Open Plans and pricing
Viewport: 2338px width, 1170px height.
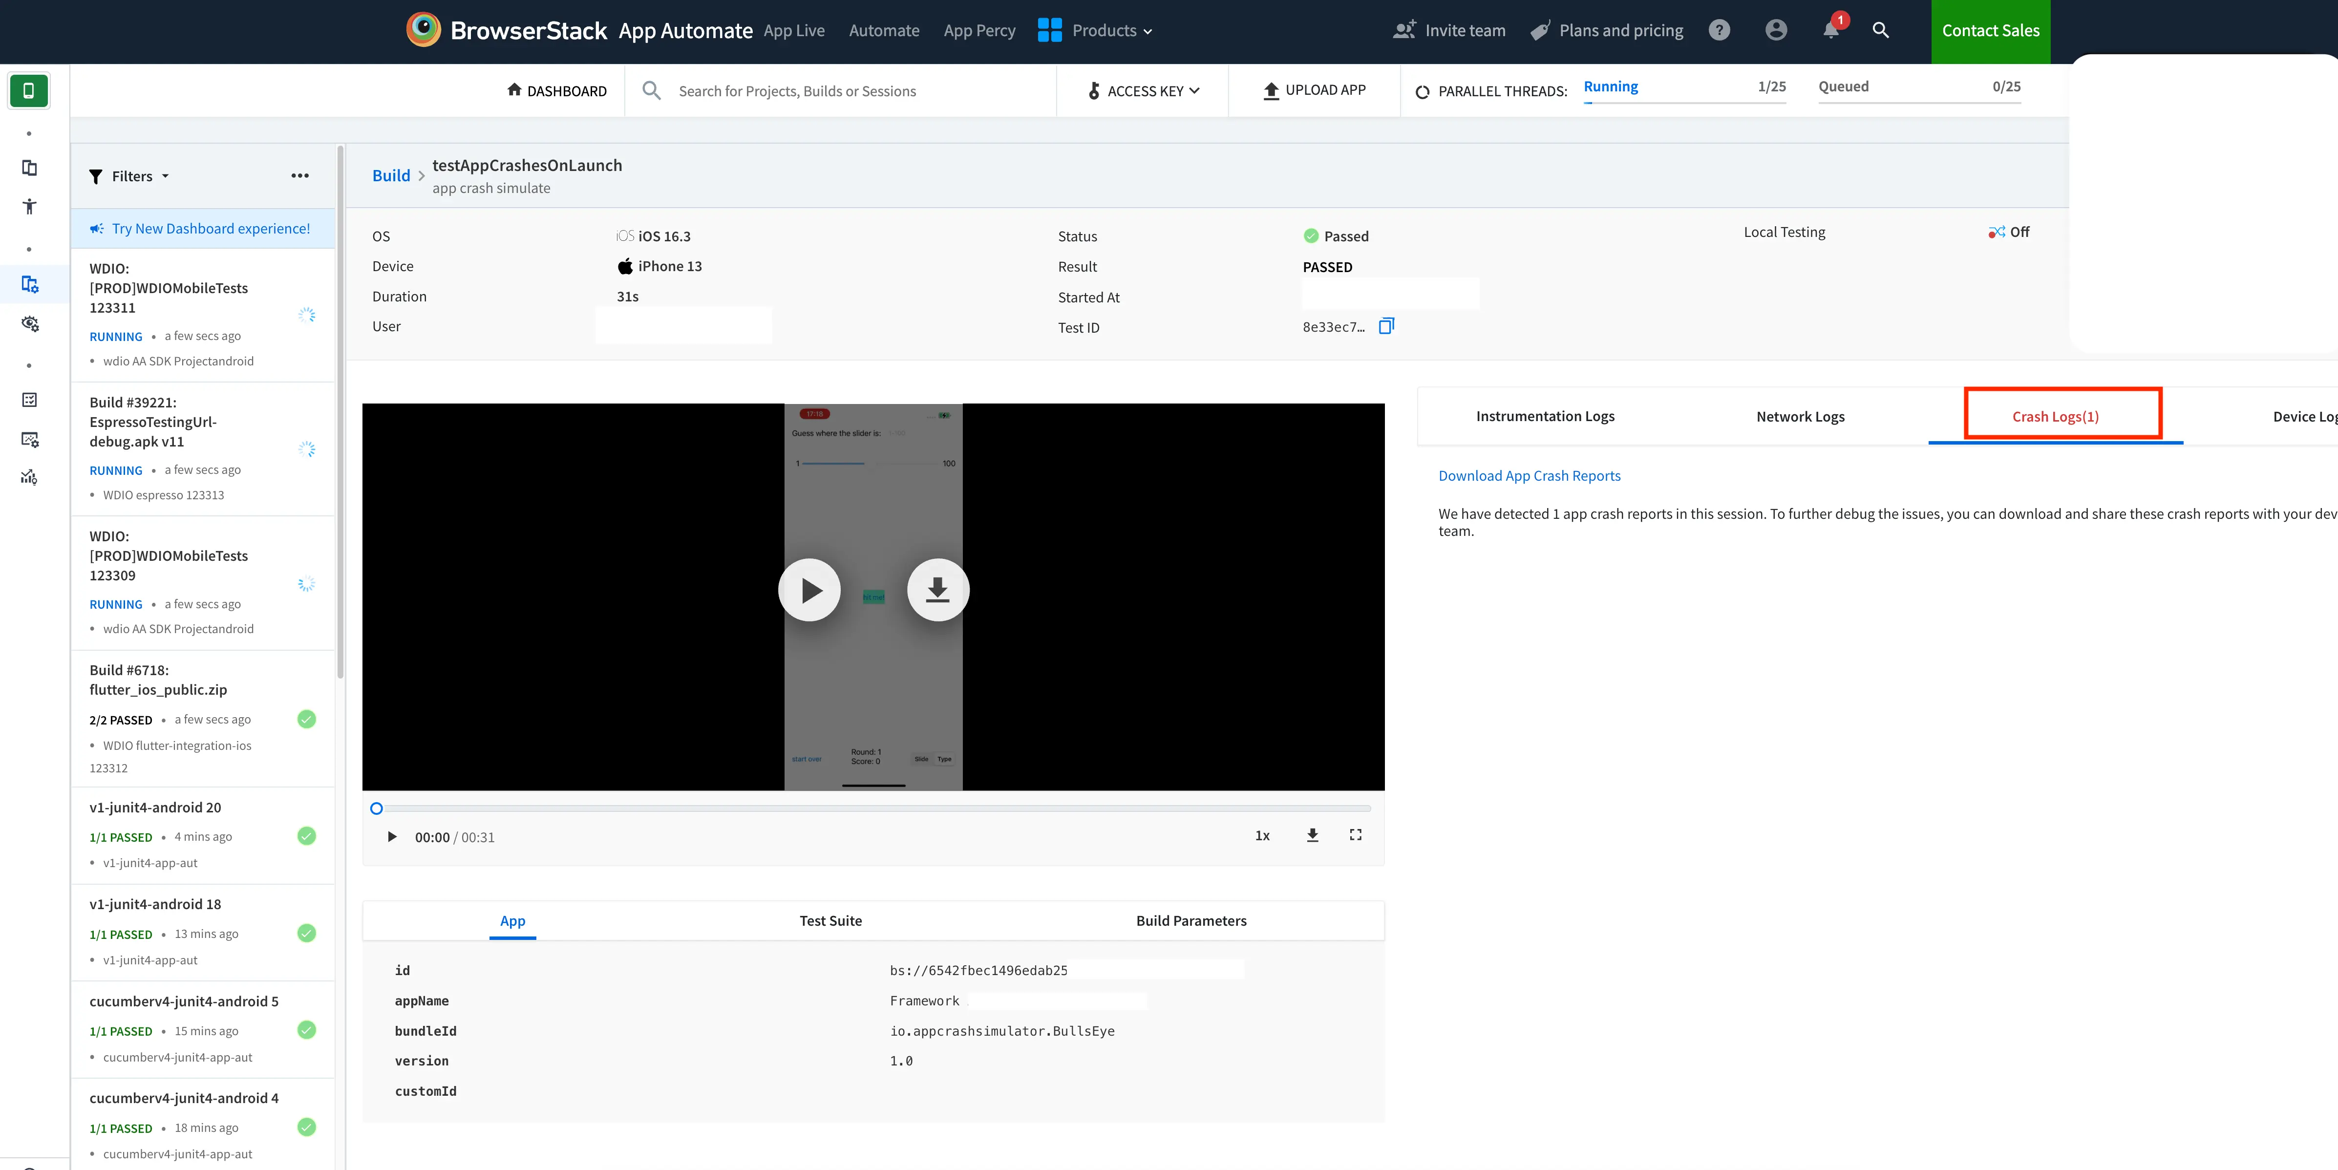point(1607,30)
